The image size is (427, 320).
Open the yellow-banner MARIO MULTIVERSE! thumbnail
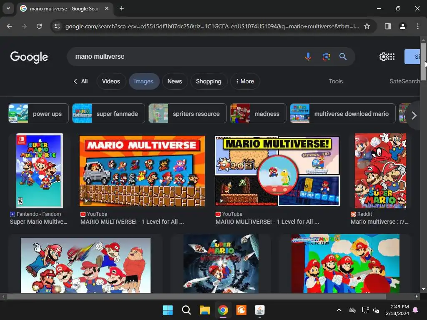point(277,171)
